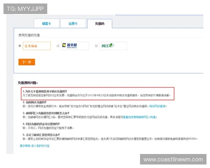Click question 3 邮政网汇e充值成功但未到账怎么办

pos(46,113)
